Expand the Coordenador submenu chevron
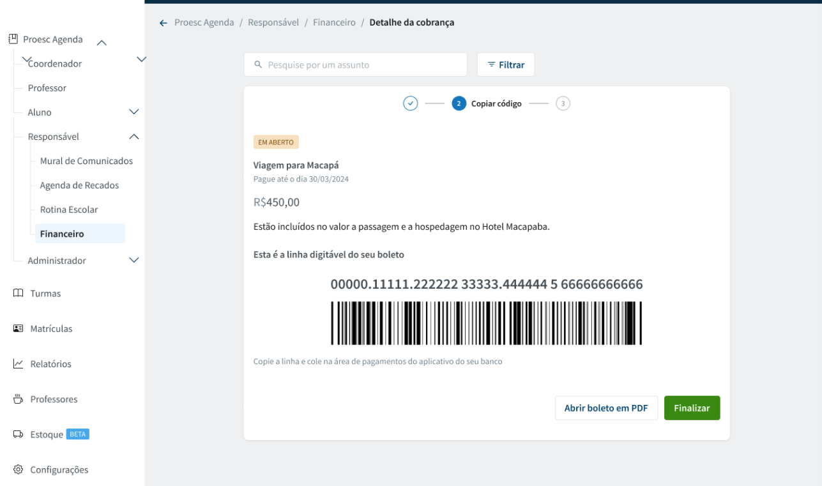This screenshot has width=822, height=486. pos(142,59)
